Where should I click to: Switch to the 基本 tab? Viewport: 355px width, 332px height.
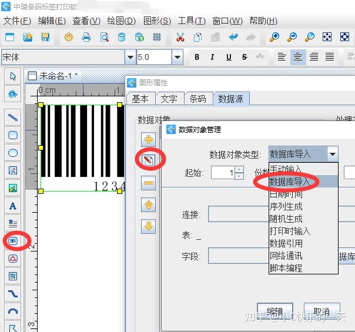[140, 99]
